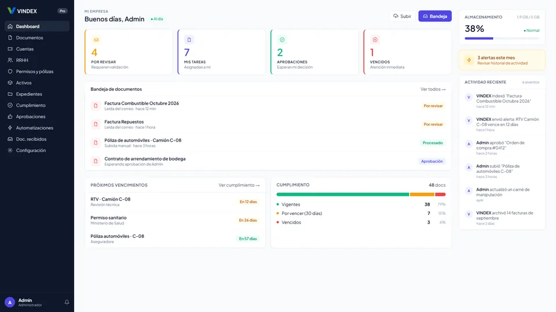556x312 pixels.
Task: Click the Vencidos card warning icon
Action: tap(375, 40)
